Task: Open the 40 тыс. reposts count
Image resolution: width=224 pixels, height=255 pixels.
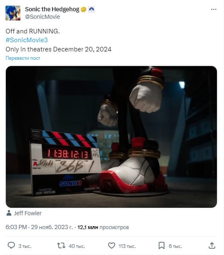Action: click(x=77, y=246)
